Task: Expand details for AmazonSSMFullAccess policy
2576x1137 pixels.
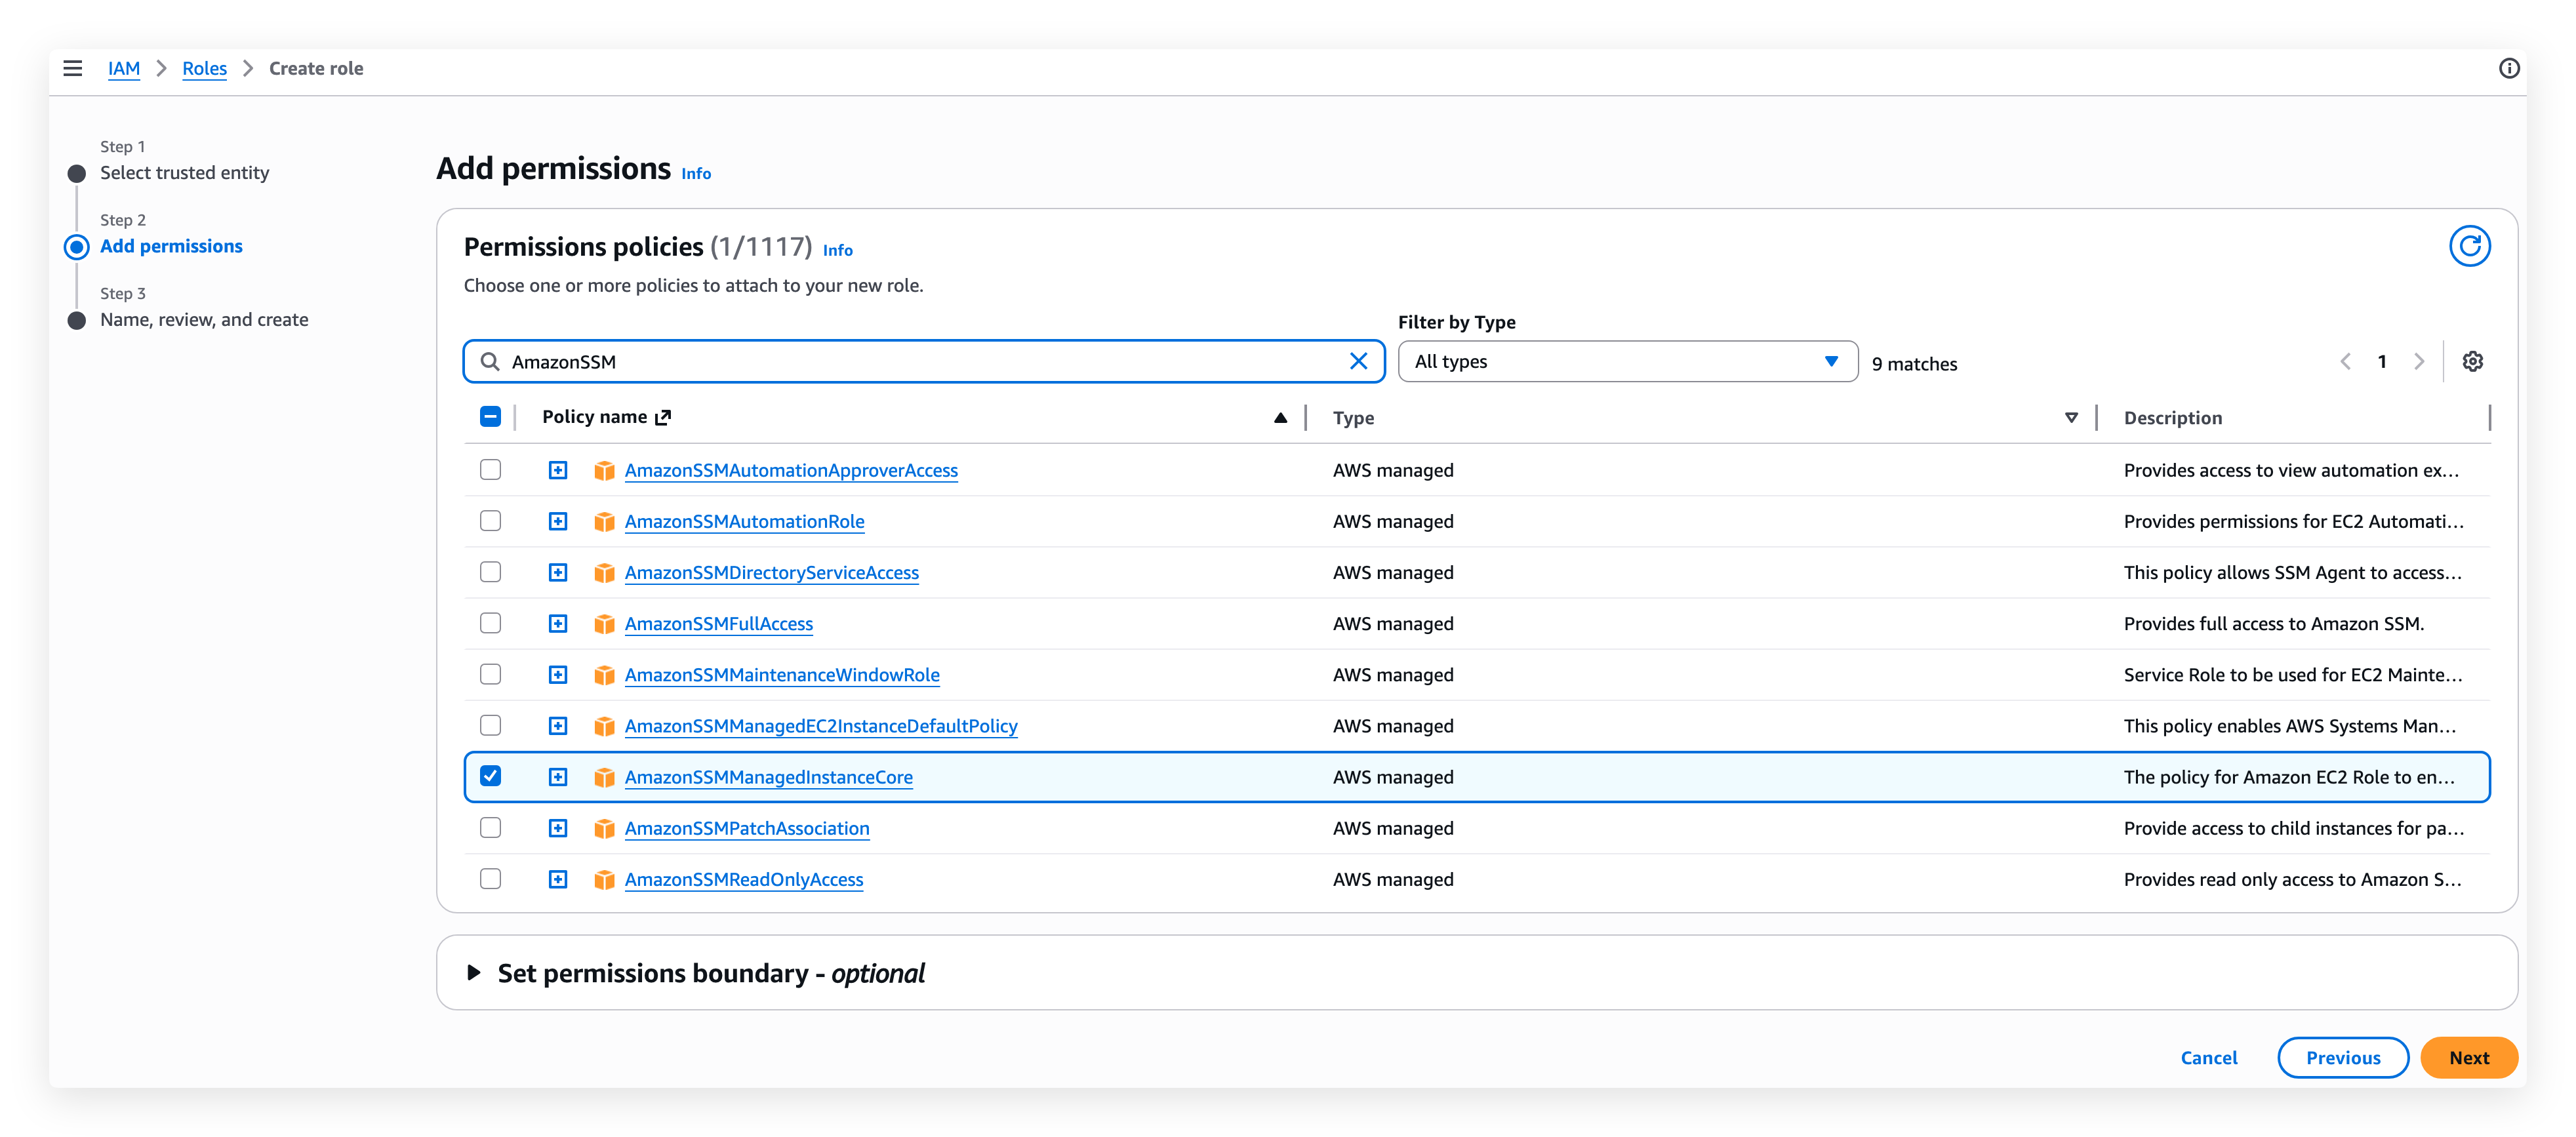Action: tap(557, 623)
